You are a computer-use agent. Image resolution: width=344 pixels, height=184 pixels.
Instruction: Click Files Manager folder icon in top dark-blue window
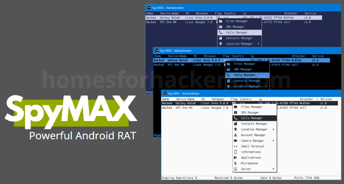click(221, 21)
